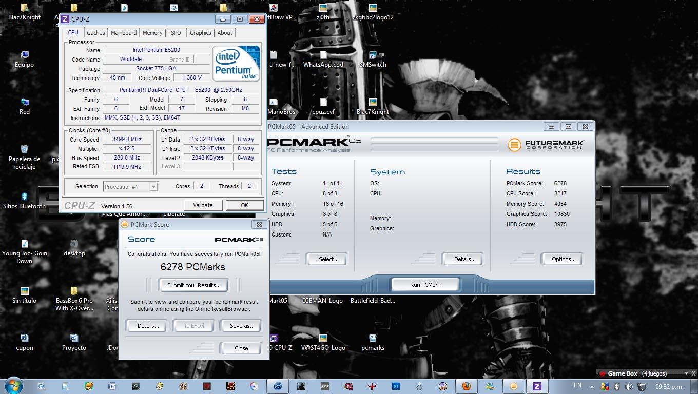Open Calculator from the taskbar
Screen dimensions: 698x394
pyautogui.click(x=65, y=386)
